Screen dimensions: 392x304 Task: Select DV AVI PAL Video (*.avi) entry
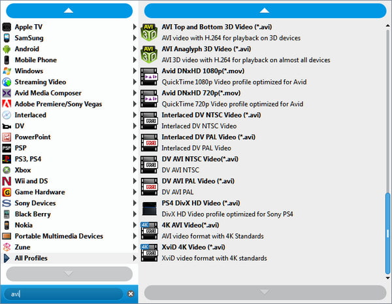[263, 186]
